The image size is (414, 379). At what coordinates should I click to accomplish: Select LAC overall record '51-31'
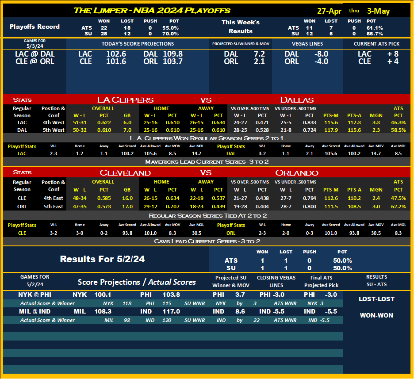(80, 123)
